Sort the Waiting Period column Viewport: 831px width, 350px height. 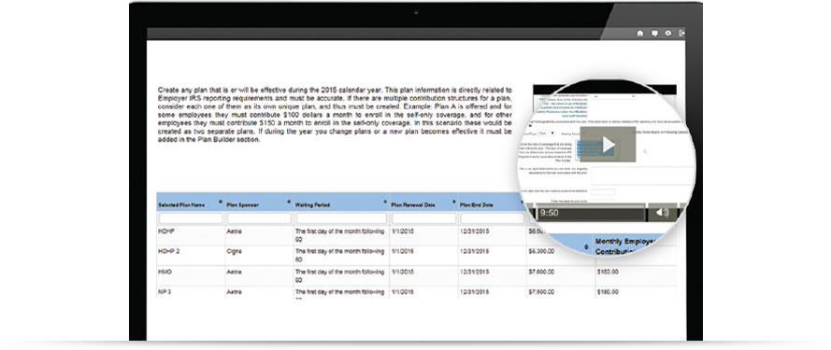click(384, 202)
